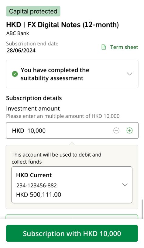Tap the account number 234-123456-882
The image size is (144, 248).
(x=36, y=185)
